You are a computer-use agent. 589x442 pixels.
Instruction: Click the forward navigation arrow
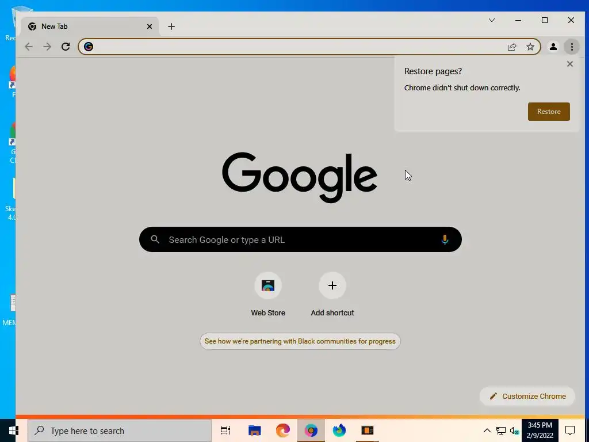47,47
